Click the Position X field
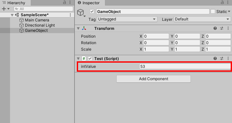The height and width of the screenshot is (123, 232). (156, 36)
